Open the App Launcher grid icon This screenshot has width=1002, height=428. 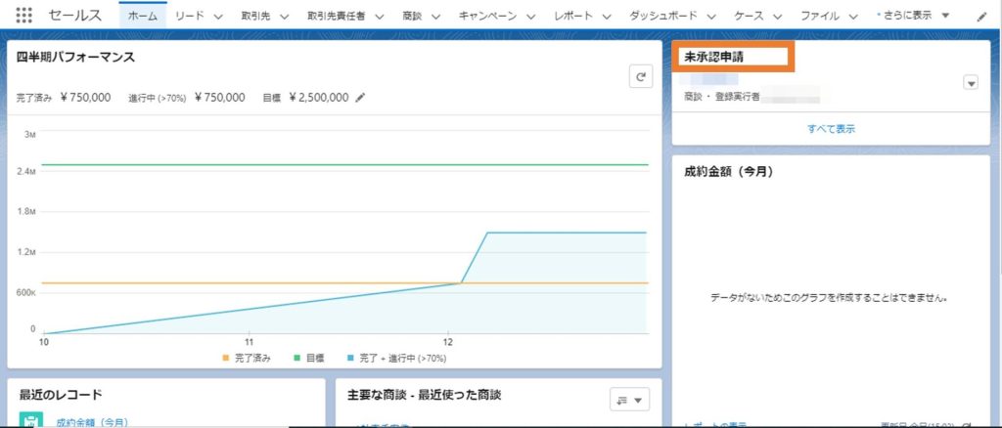click(23, 16)
